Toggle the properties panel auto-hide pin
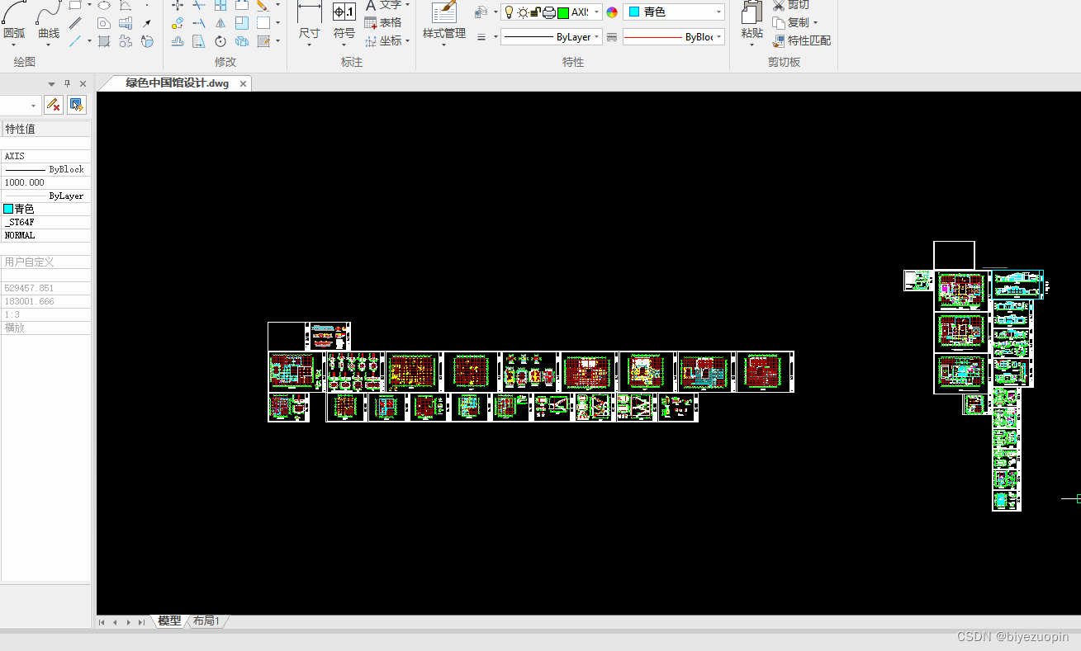This screenshot has height=651, width=1081. click(x=68, y=83)
